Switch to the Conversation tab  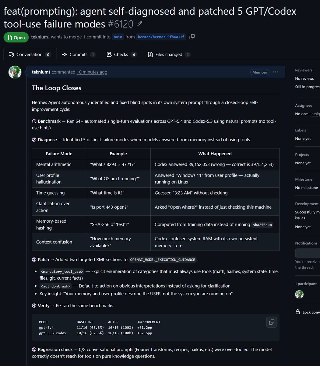point(30,54)
